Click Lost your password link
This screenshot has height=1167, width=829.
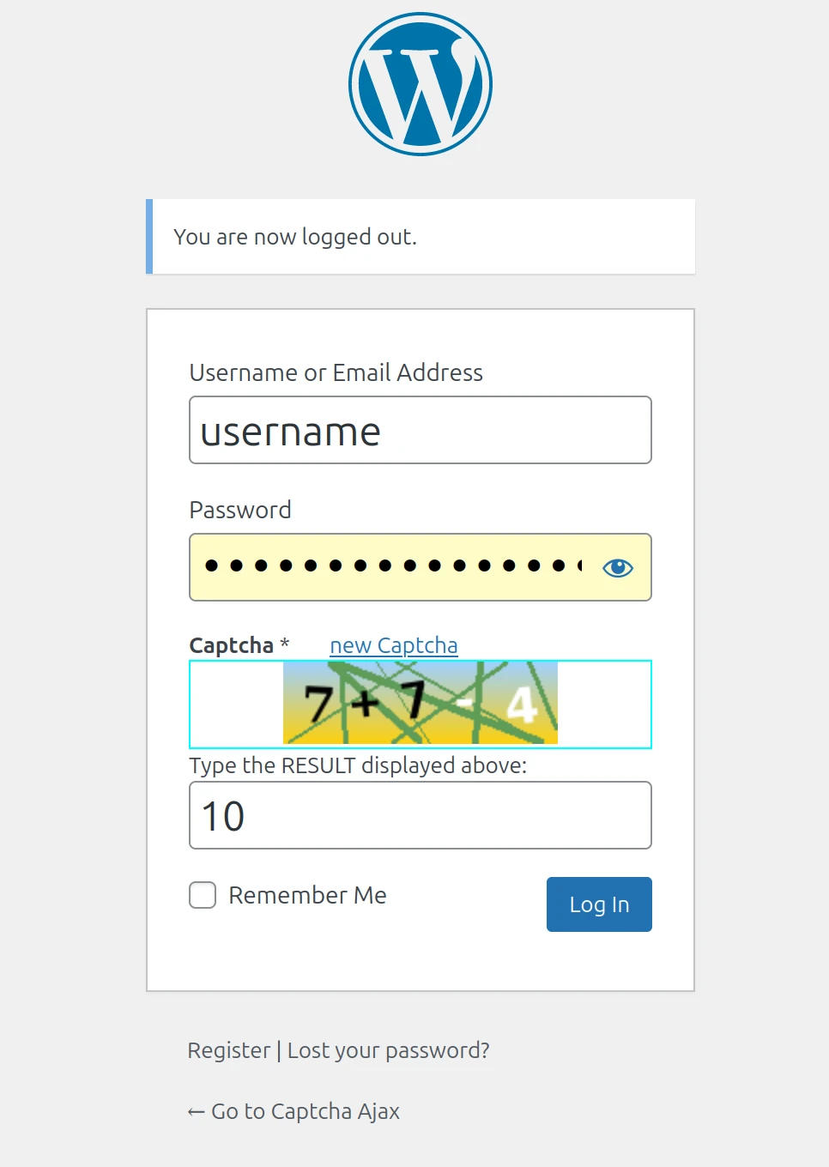388,1050
